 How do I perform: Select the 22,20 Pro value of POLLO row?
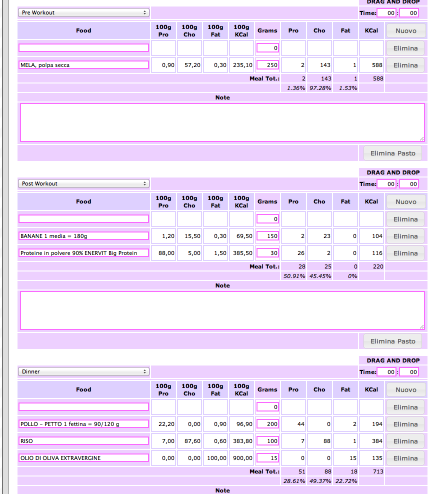pyautogui.click(x=166, y=424)
